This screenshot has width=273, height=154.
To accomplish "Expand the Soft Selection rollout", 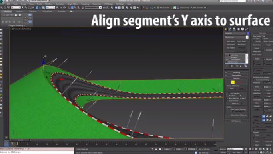I will click(236, 121).
